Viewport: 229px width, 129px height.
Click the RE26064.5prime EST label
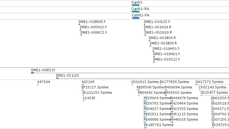click(157, 98)
